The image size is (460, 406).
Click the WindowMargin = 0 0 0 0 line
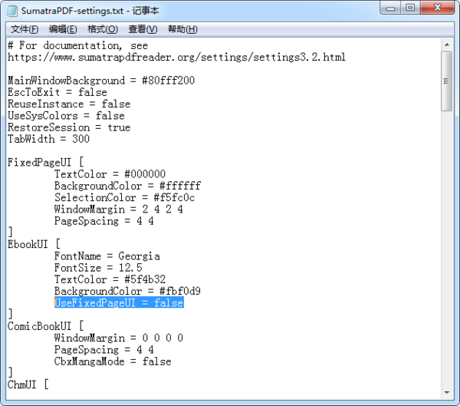point(119,338)
